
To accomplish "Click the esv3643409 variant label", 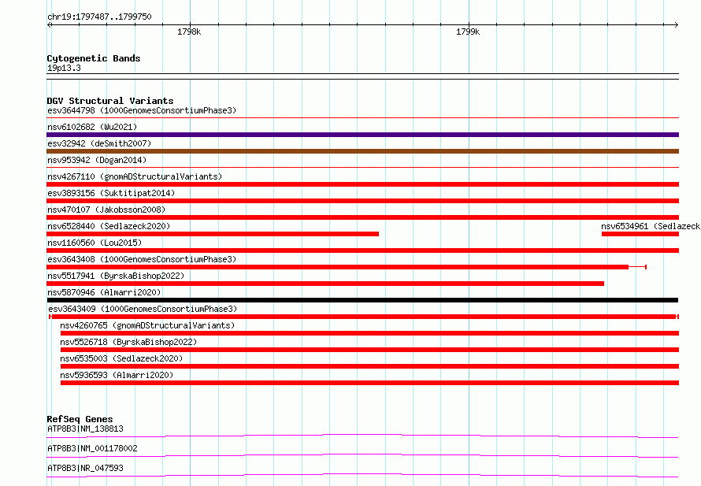I will pyautogui.click(x=143, y=309).
